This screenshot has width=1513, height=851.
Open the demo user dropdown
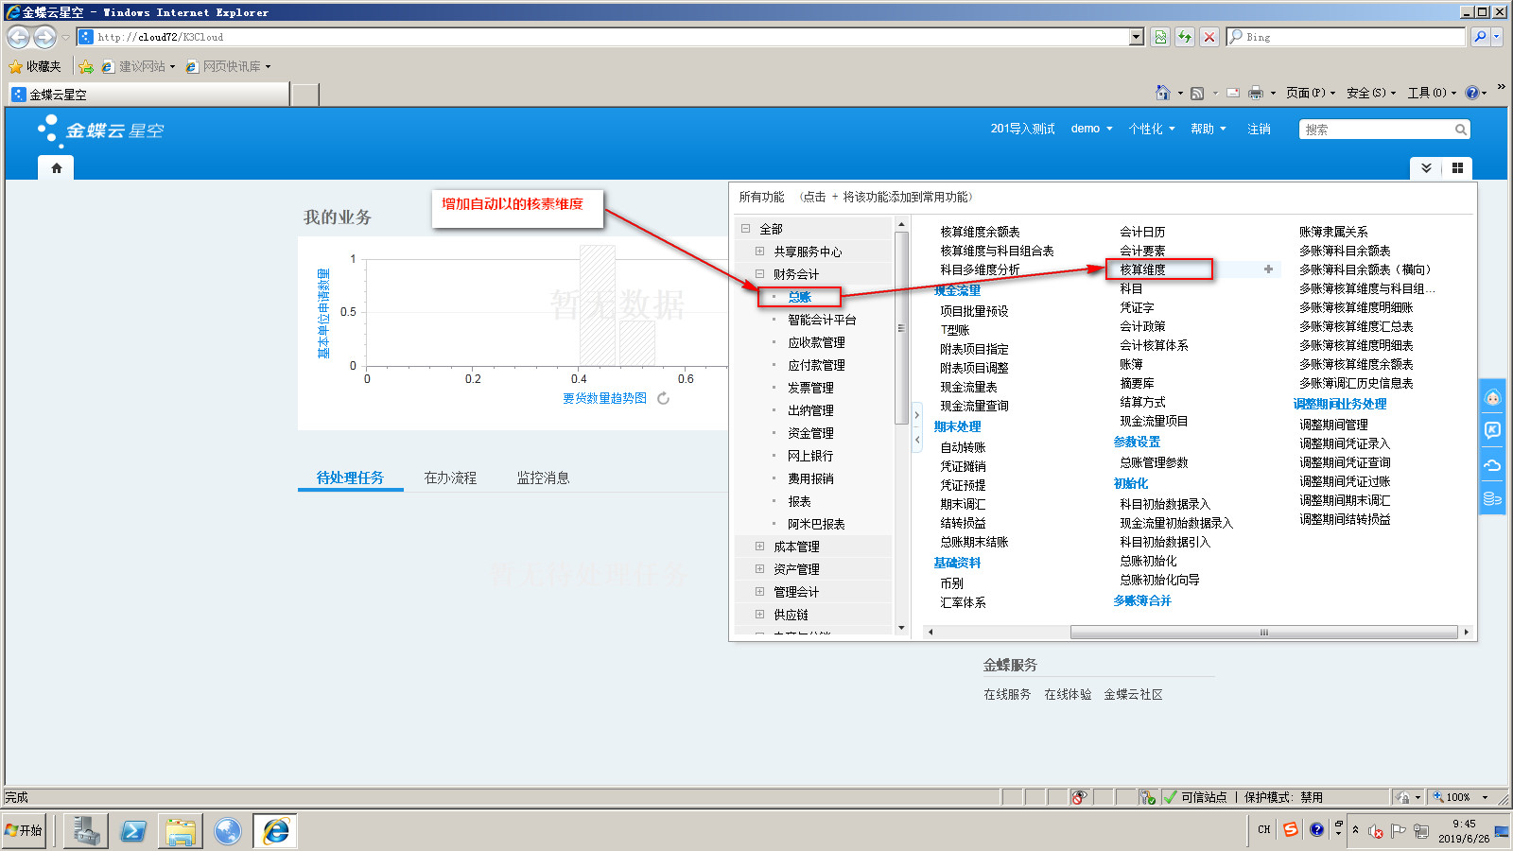pos(1091,129)
